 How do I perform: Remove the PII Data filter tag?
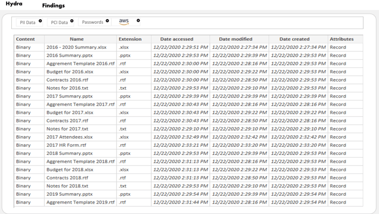tap(40, 21)
